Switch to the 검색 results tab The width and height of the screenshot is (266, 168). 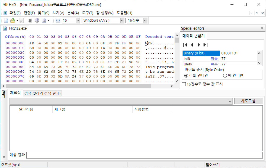pyautogui.click(x=42, y=93)
